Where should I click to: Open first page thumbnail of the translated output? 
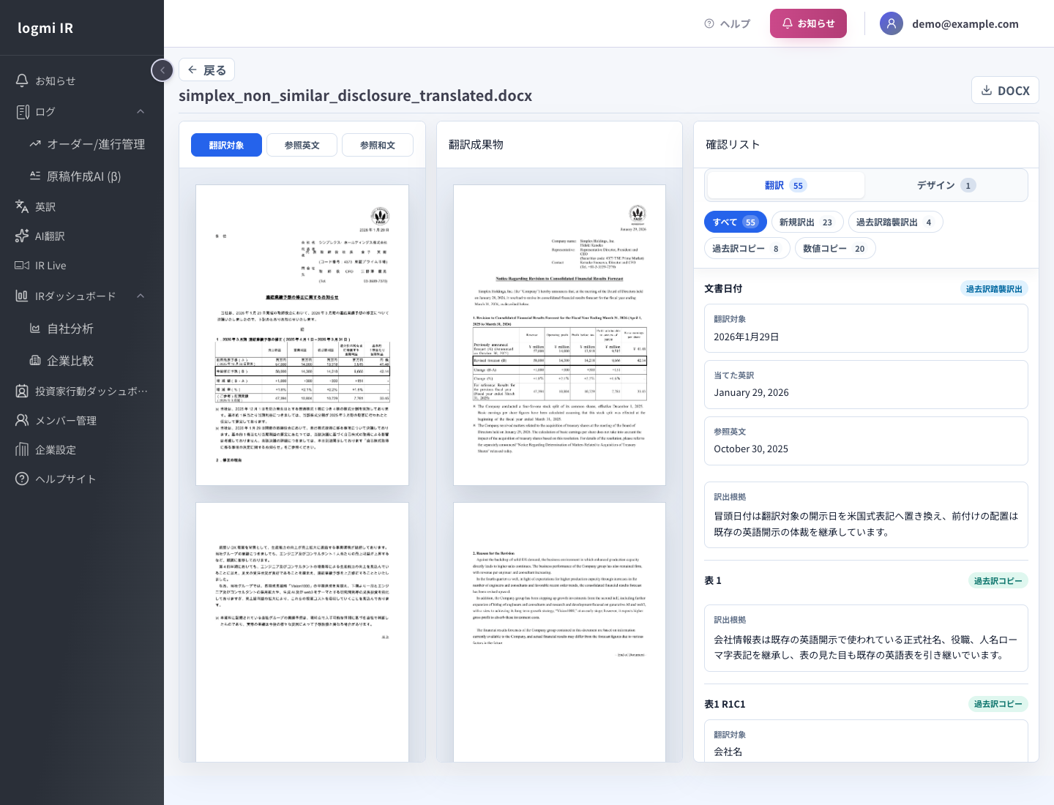click(559, 335)
